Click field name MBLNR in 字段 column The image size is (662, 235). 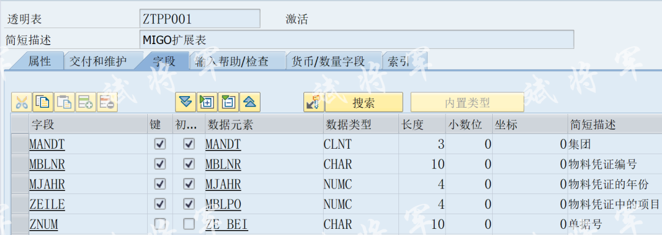coord(47,164)
